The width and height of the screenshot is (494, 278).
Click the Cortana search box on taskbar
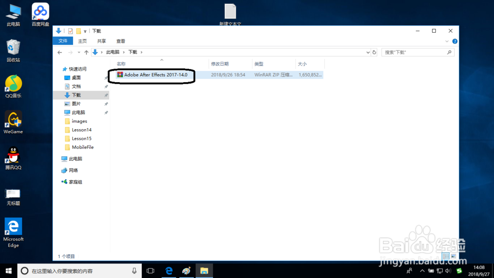pos(80,271)
